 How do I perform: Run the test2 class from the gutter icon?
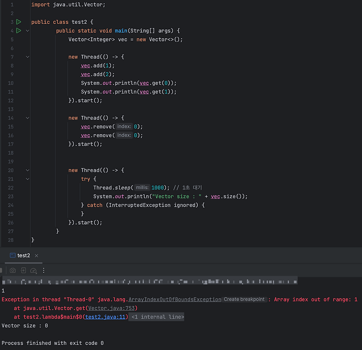coord(19,22)
